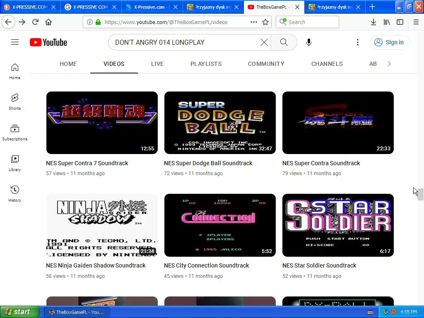Search with your voice microphone
The image size is (424, 318).
(x=309, y=42)
